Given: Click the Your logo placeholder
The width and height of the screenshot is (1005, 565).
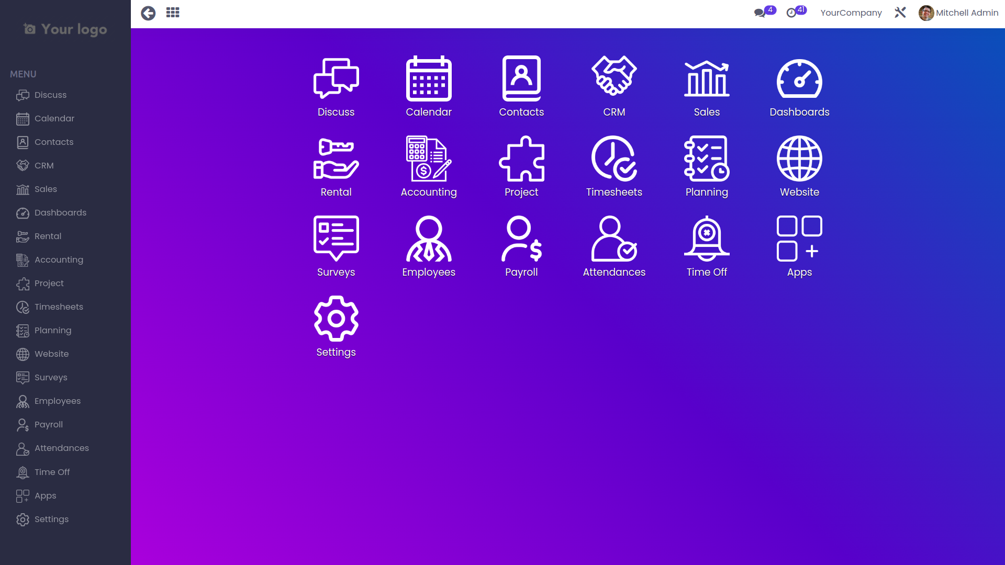Looking at the screenshot, I should click(x=65, y=29).
